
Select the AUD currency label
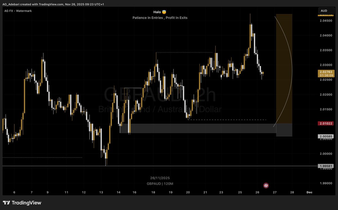[x=324, y=10]
